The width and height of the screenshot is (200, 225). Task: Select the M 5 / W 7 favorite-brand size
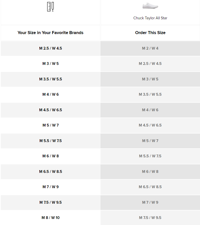[x=51, y=125]
